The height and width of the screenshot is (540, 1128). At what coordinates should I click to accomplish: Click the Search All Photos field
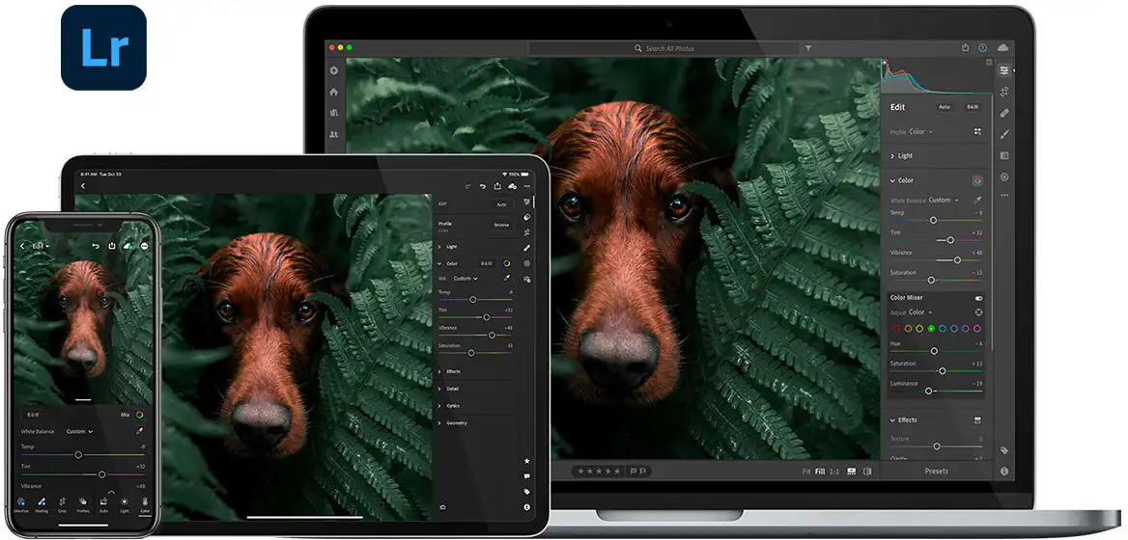point(676,48)
